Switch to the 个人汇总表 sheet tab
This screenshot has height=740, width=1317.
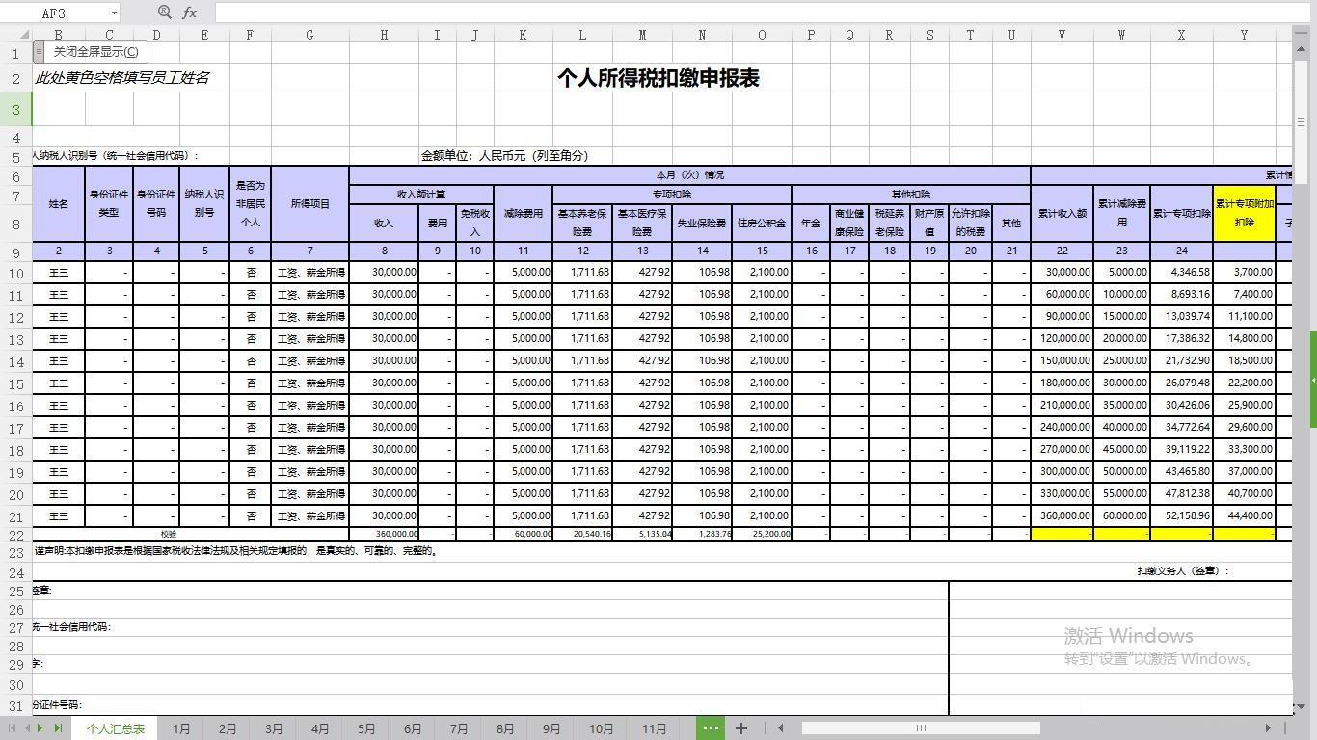pos(116,728)
